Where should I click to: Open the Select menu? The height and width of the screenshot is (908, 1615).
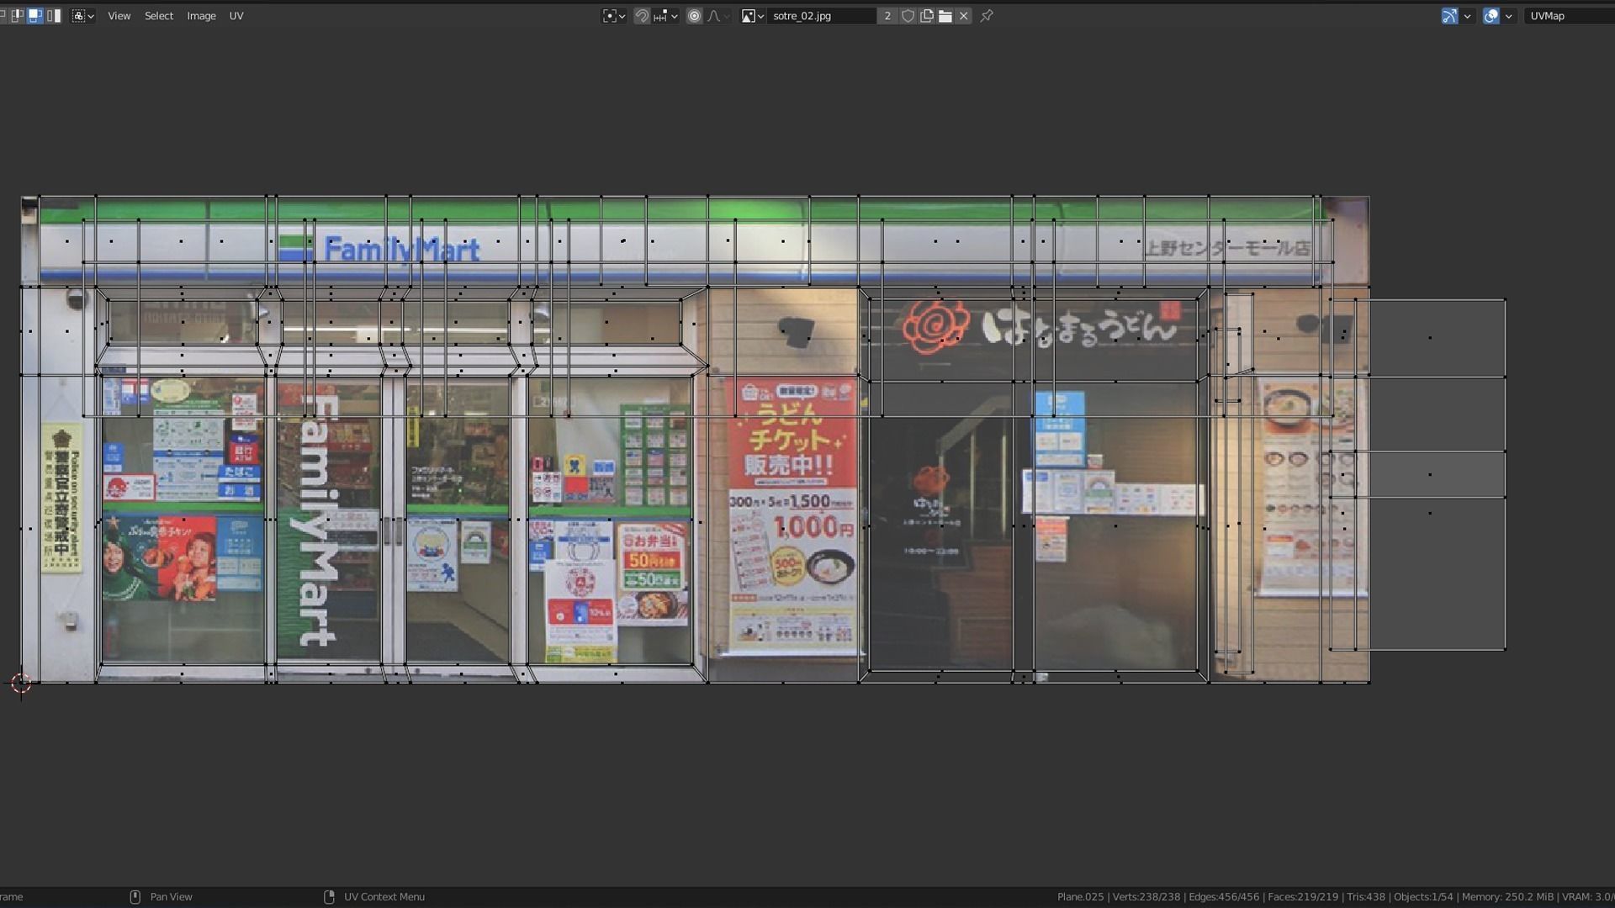click(159, 15)
